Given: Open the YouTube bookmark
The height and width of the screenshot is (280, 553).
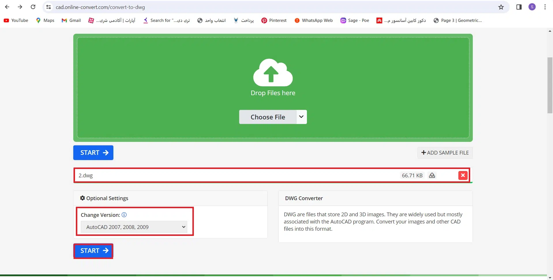Looking at the screenshot, I should (16, 20).
